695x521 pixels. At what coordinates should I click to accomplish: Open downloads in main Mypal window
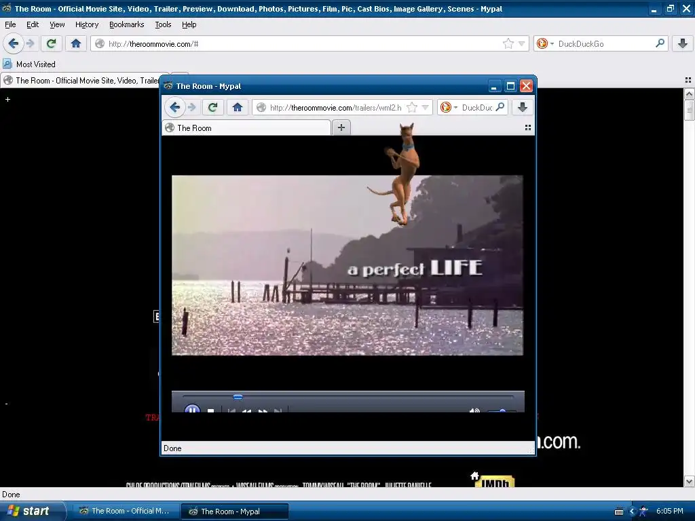[683, 43]
